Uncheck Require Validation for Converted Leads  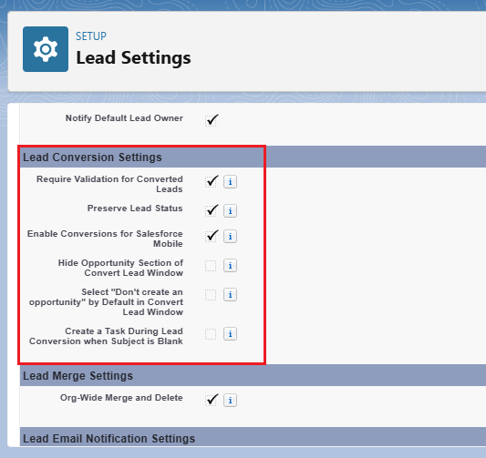click(211, 182)
